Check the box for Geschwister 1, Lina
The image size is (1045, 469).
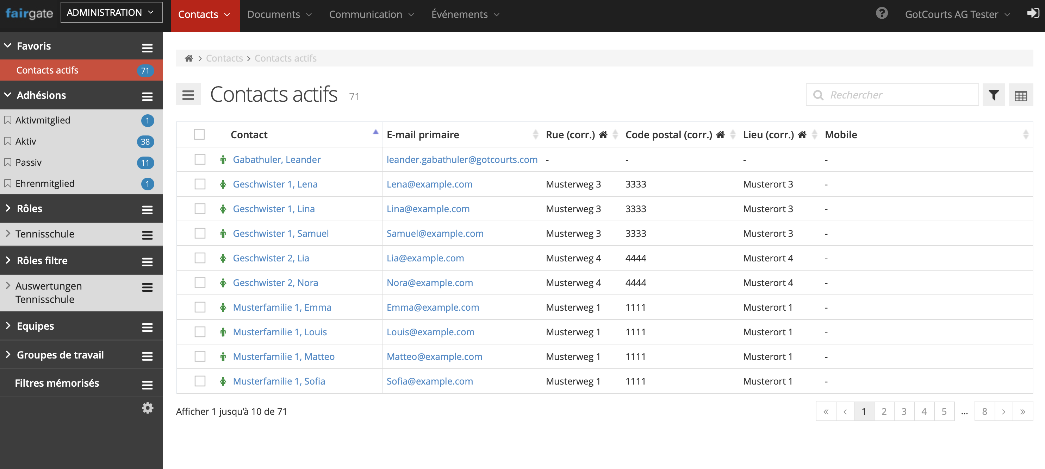tap(200, 209)
